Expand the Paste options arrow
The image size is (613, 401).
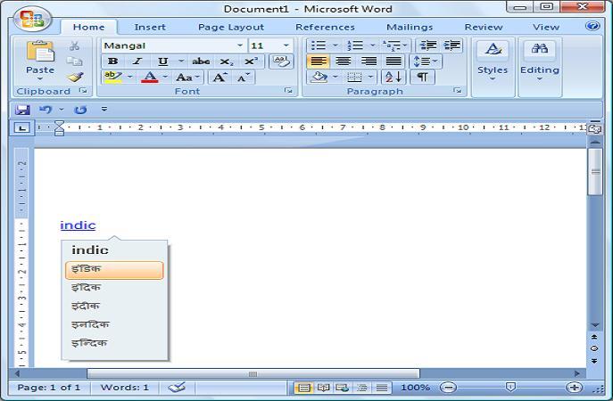pos(40,79)
